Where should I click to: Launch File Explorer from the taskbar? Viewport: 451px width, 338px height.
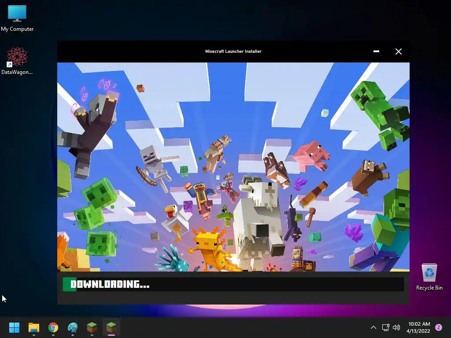[x=33, y=327]
